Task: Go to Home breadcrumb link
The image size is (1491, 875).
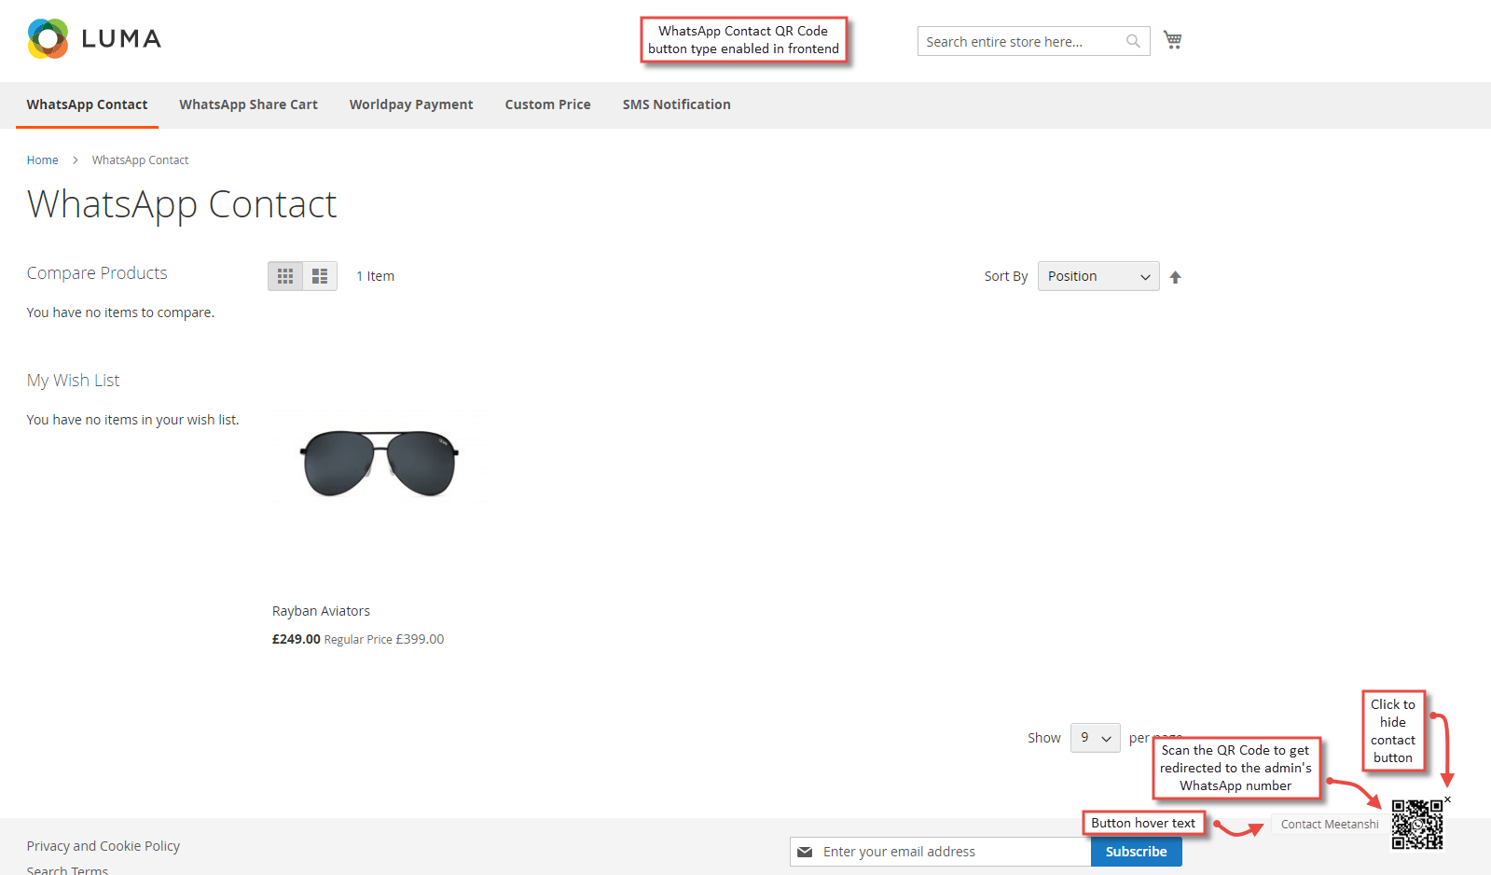Action: (x=42, y=160)
